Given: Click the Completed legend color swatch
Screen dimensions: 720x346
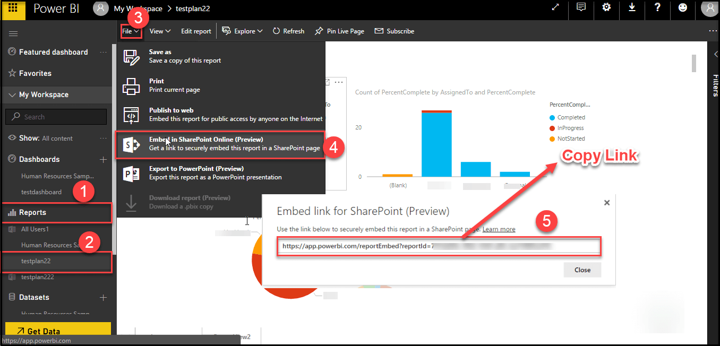Looking at the screenshot, I should (553, 118).
